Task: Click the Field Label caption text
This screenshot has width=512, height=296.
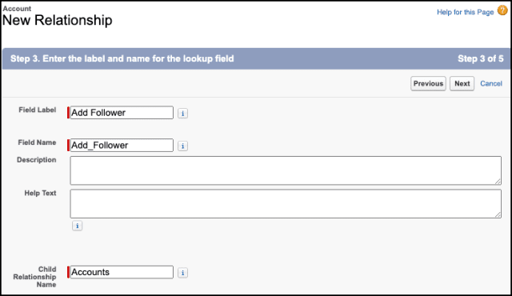Action: pyautogui.click(x=38, y=110)
